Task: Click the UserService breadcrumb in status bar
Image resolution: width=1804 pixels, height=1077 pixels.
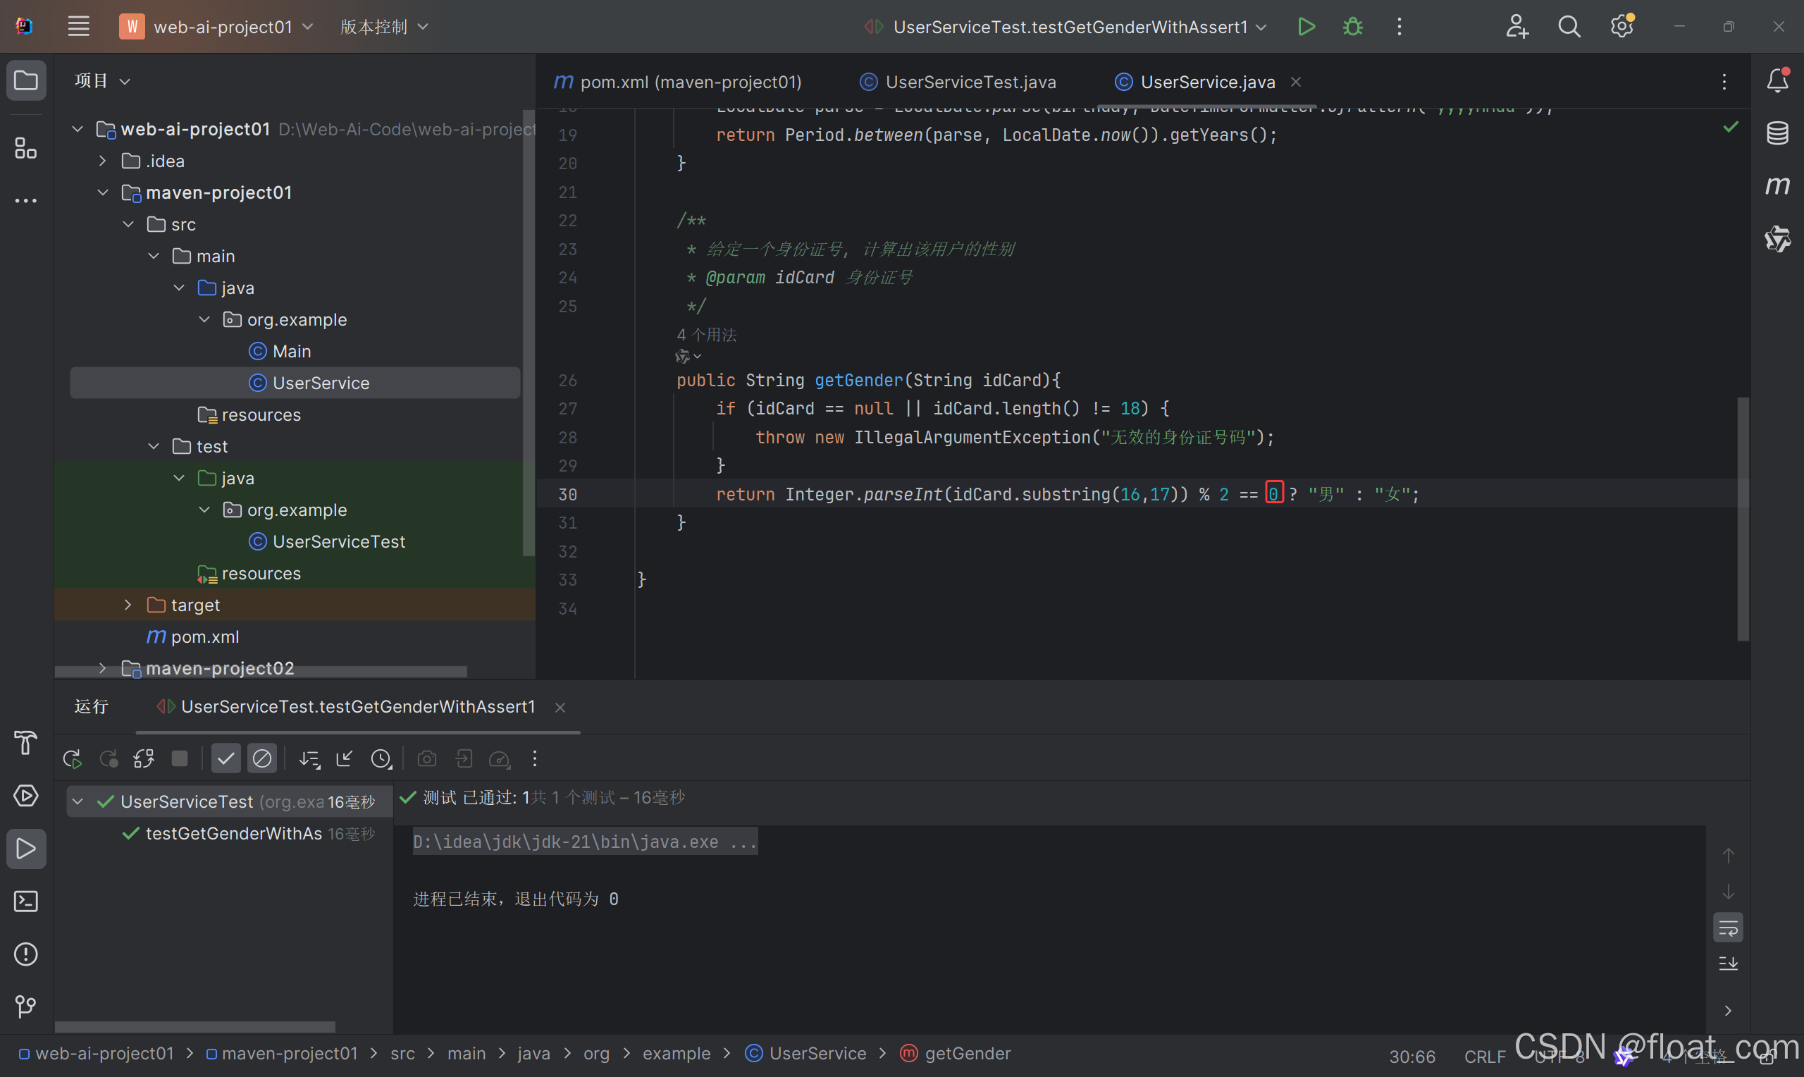Action: click(x=817, y=1053)
